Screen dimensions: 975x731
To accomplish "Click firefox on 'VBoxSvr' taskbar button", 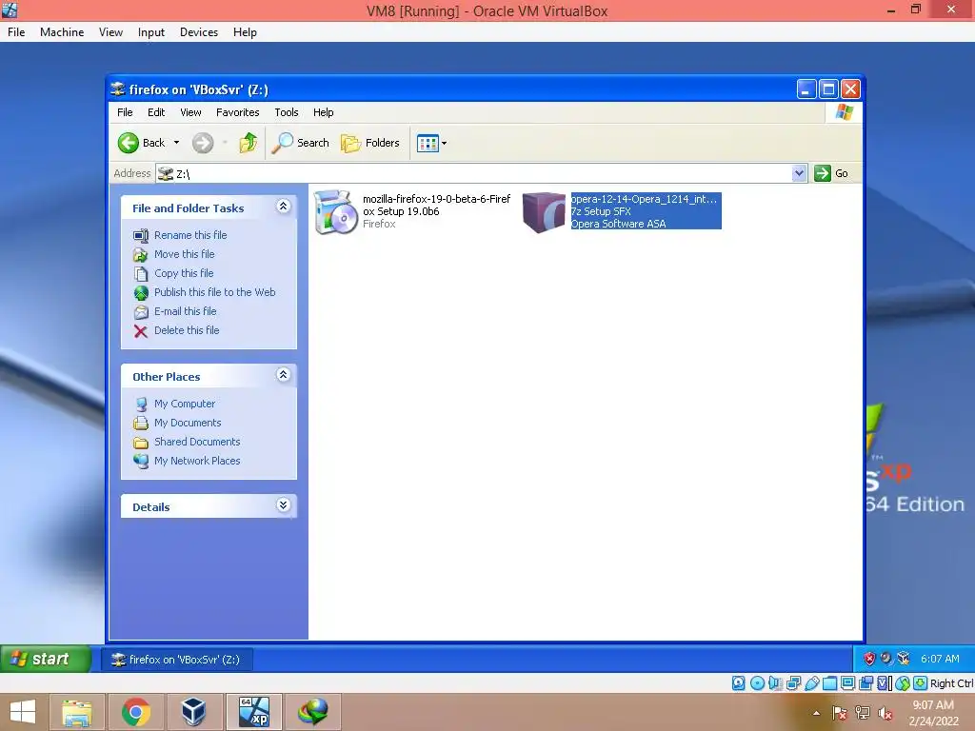I will pos(176,660).
